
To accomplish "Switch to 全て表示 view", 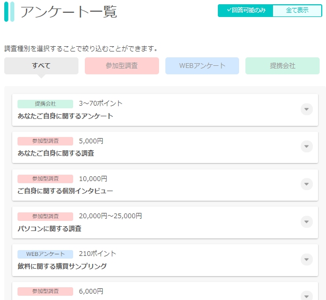I will [297, 11].
